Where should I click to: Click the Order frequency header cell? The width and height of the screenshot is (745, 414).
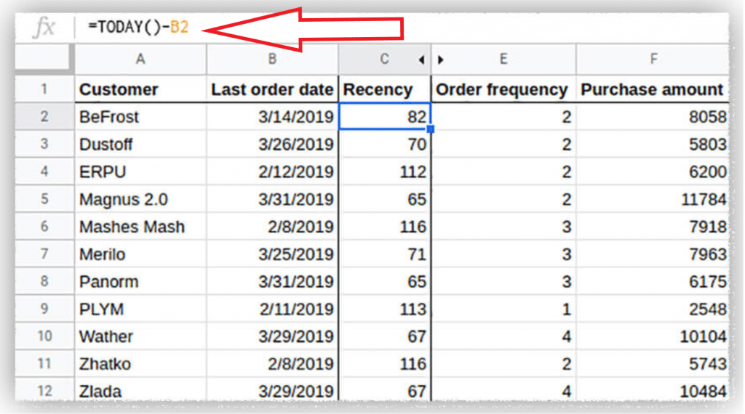tap(503, 89)
